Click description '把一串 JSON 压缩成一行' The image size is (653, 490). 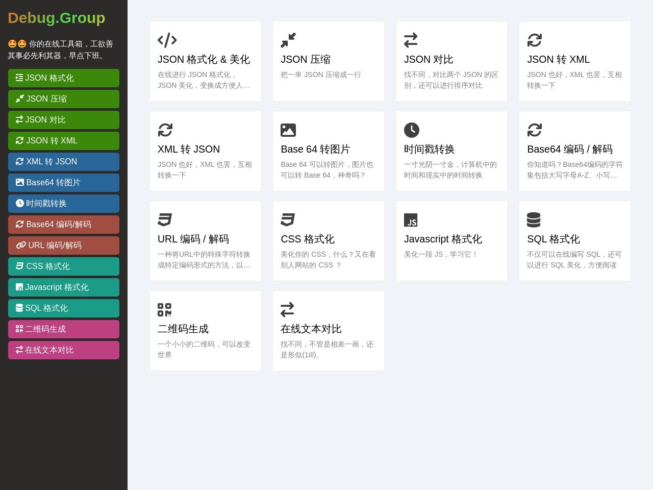pyautogui.click(x=321, y=75)
